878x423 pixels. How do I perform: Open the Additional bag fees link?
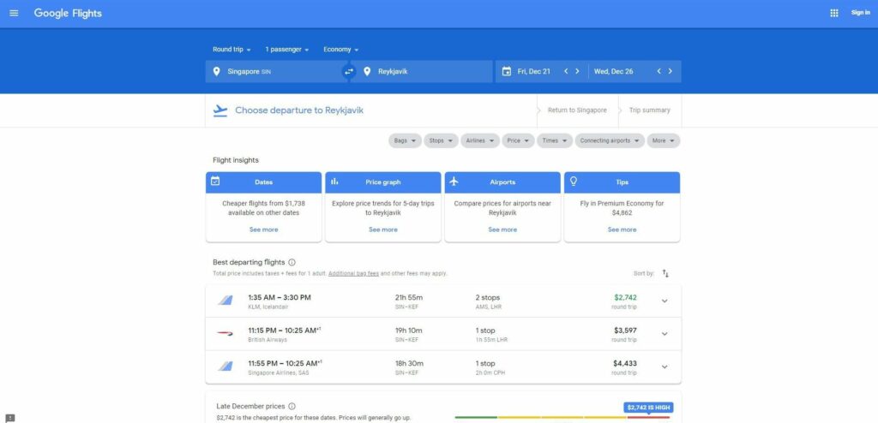(x=353, y=274)
